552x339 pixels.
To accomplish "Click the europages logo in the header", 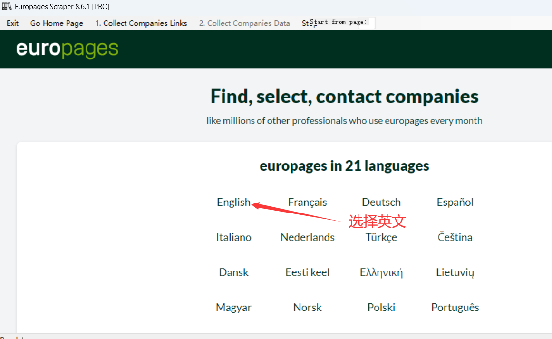I will tap(68, 49).
